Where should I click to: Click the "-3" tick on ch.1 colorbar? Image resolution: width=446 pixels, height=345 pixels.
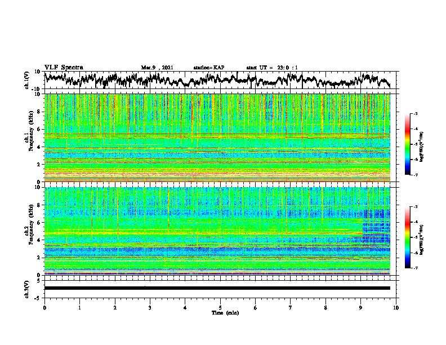pos(416,114)
